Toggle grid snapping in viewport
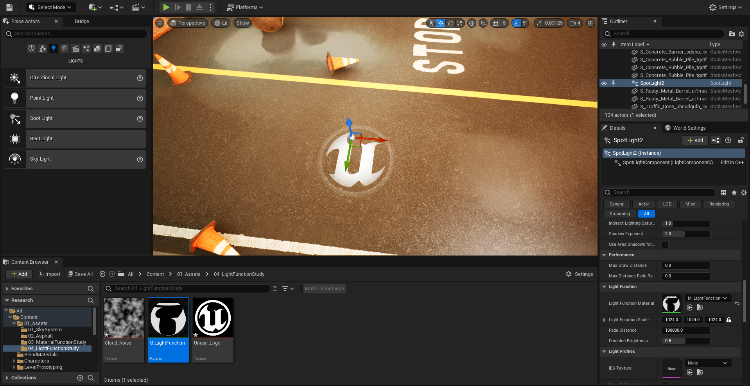 [x=495, y=23]
